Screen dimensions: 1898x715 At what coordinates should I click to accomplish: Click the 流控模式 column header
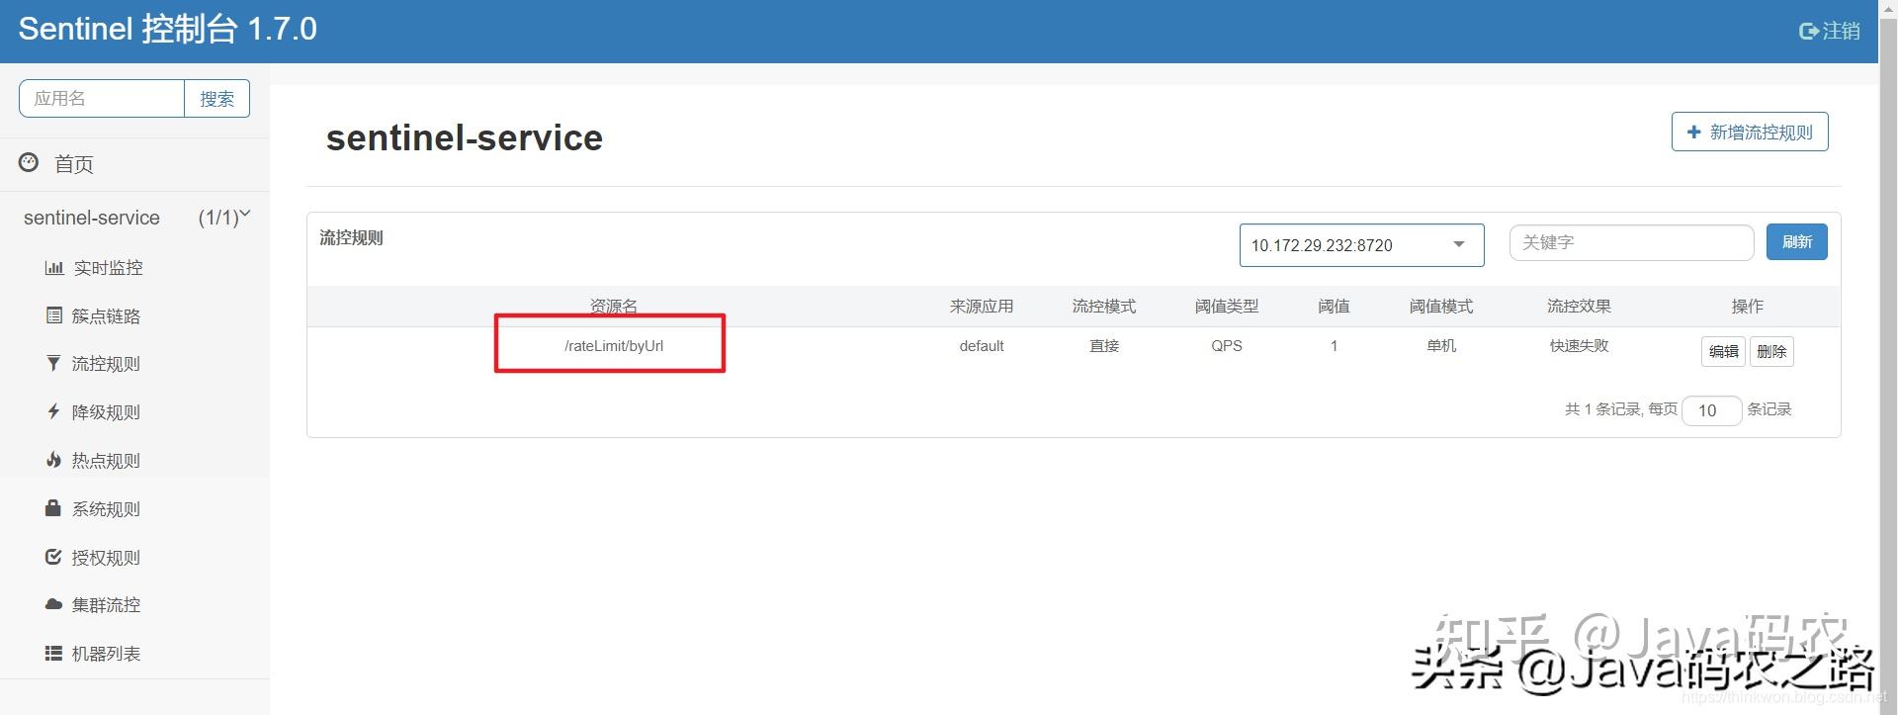pos(1104,306)
